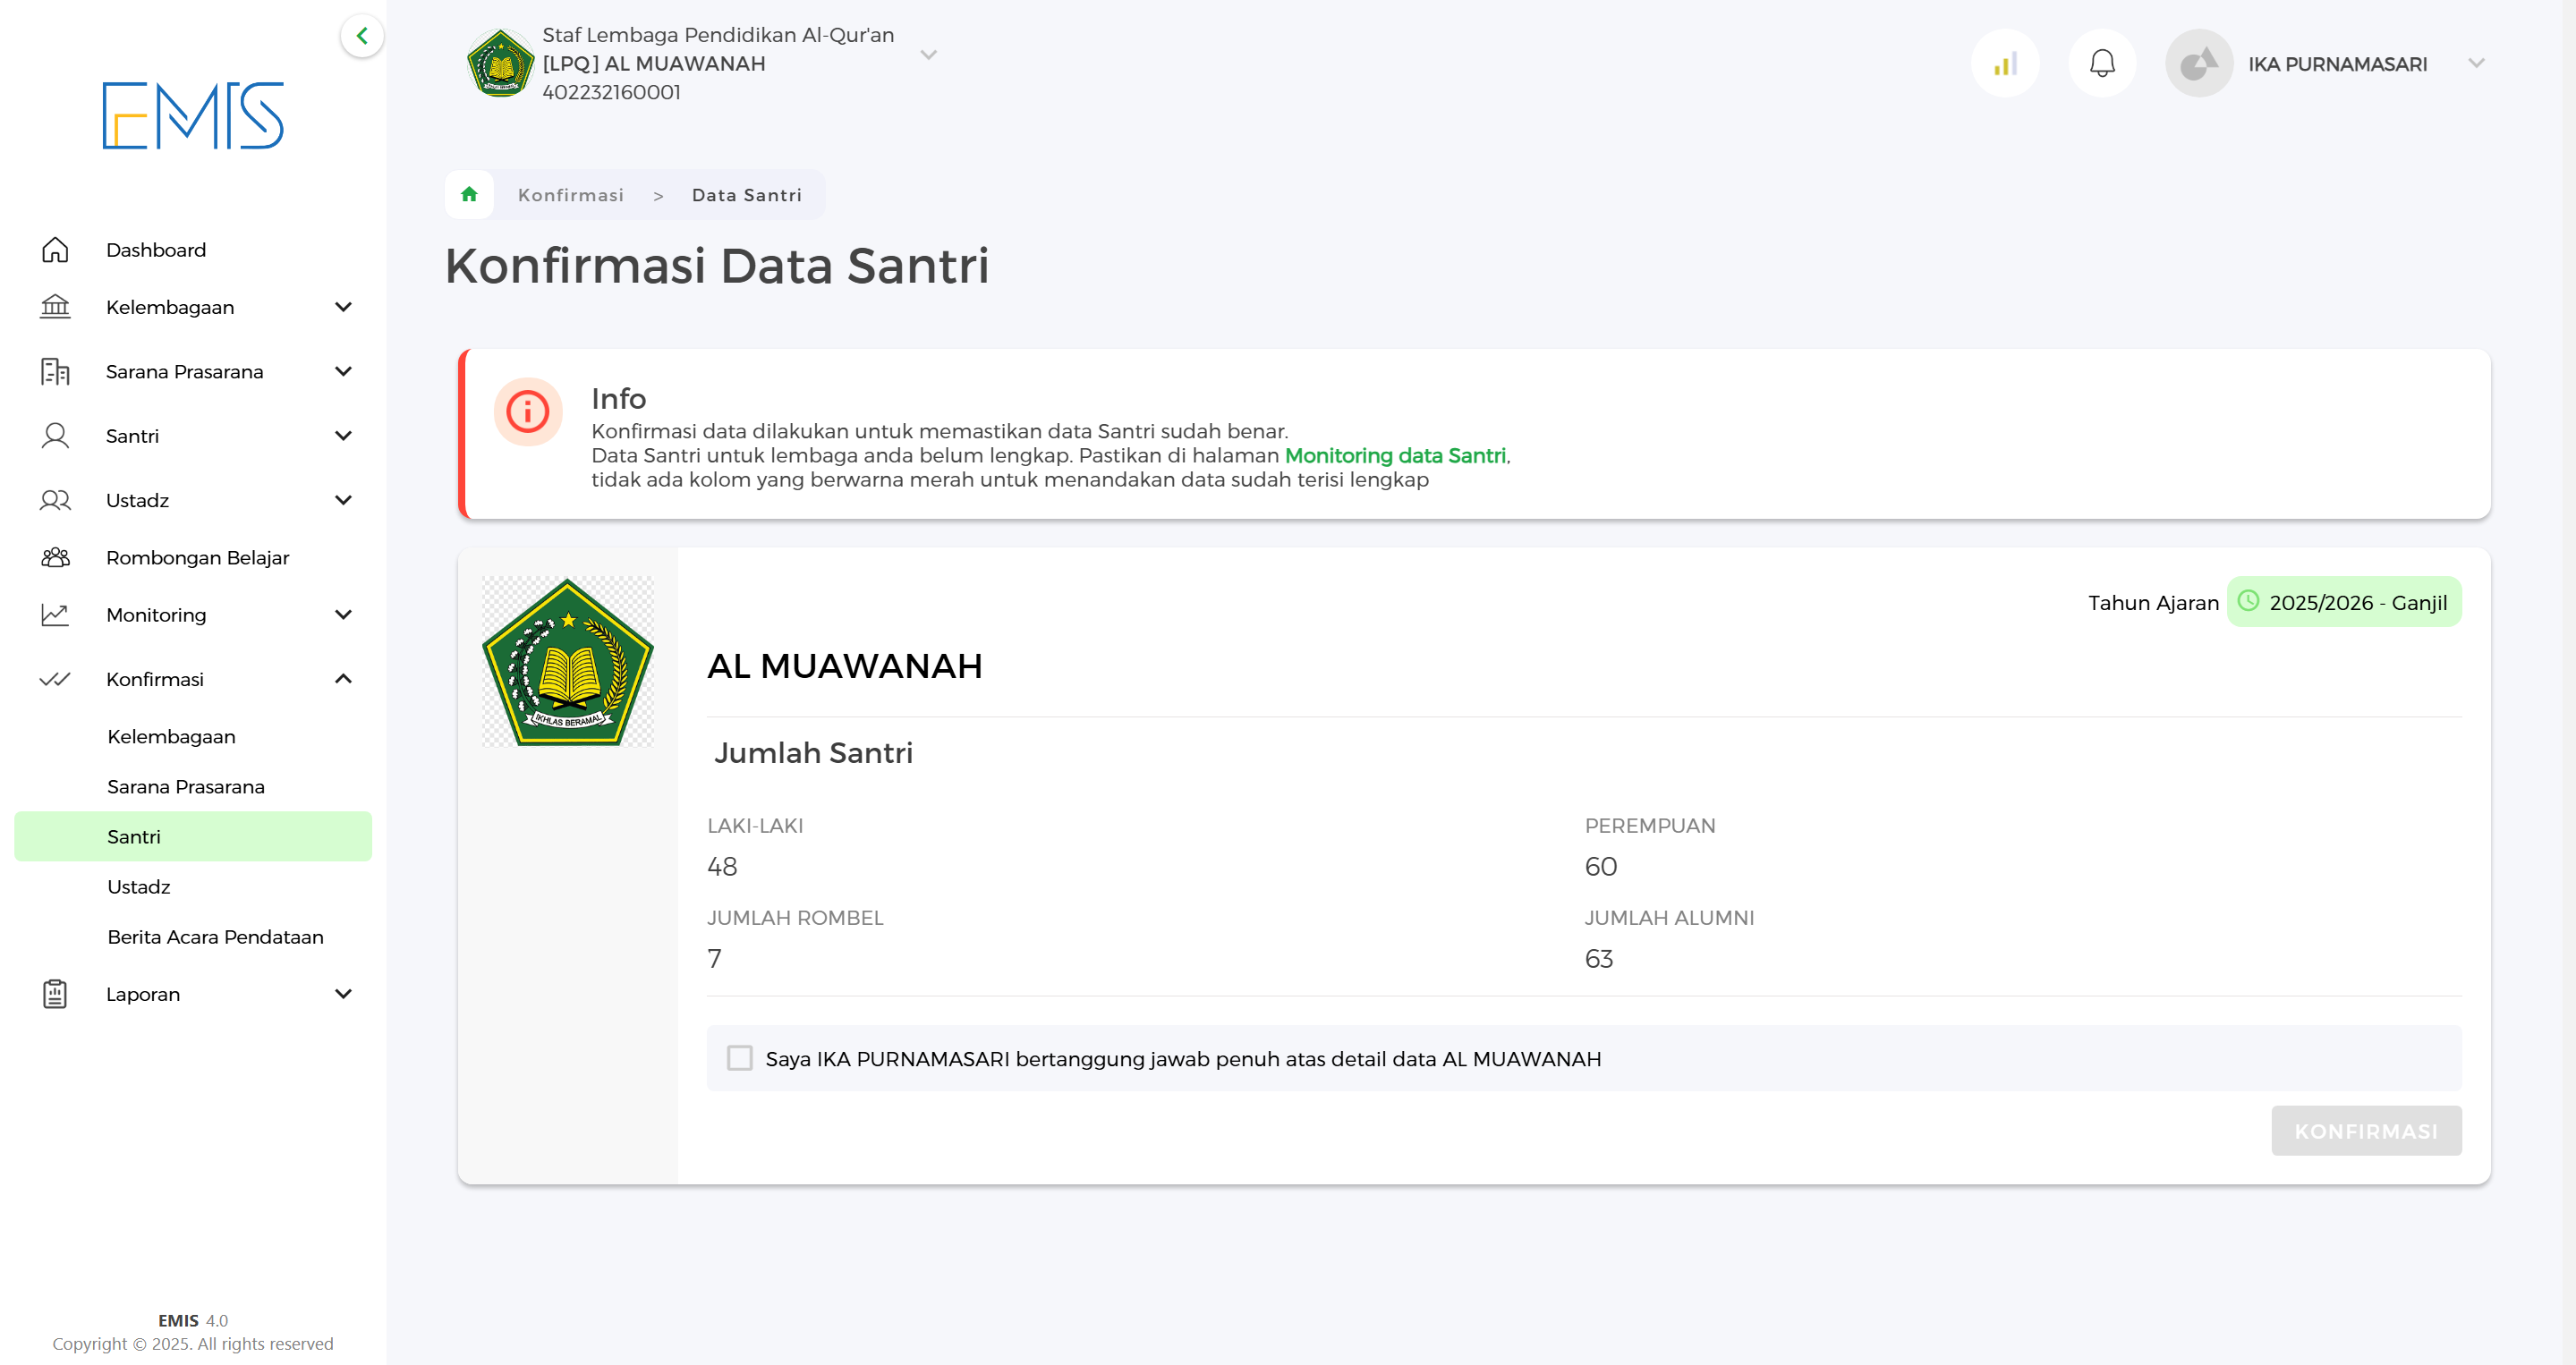Open the Berita Acara Pendataan submenu item
2576x1365 pixels.
pos(215,936)
